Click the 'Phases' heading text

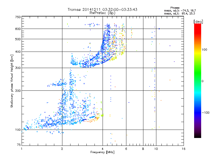pyautogui.click(x=175, y=8)
